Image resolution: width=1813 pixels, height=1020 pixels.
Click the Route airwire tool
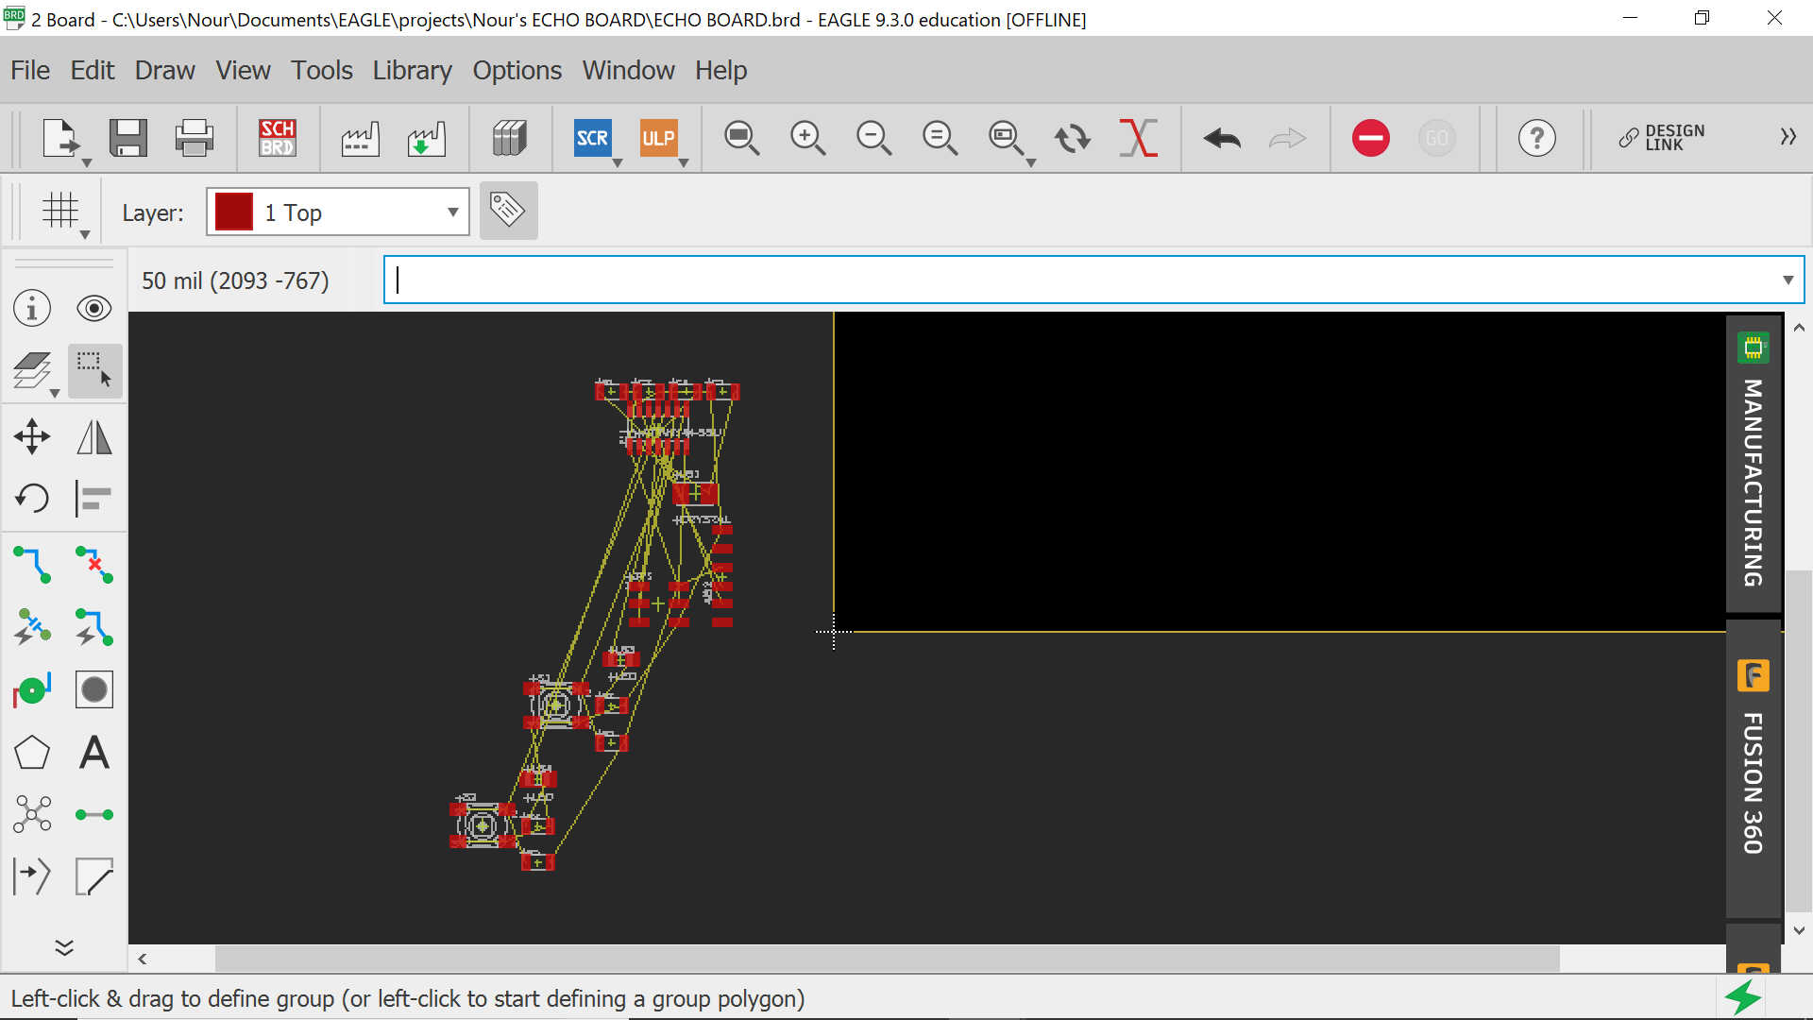32,564
